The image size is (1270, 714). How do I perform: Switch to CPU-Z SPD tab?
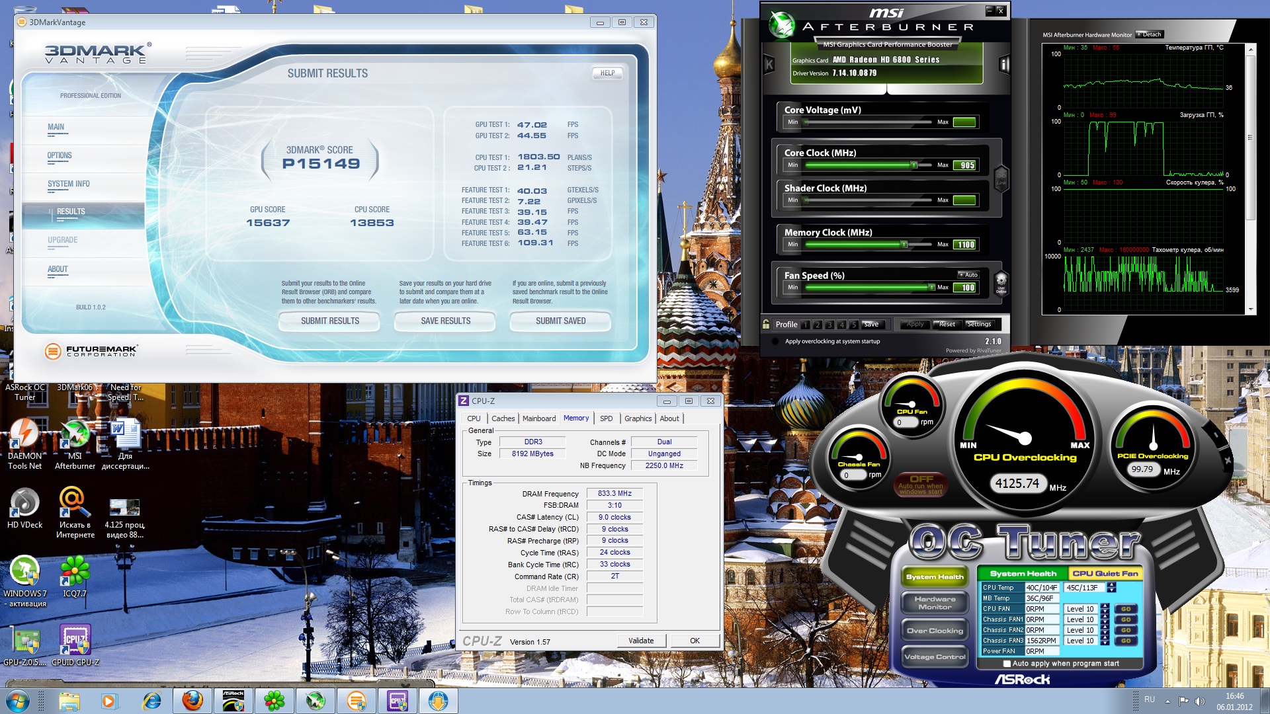tap(606, 418)
